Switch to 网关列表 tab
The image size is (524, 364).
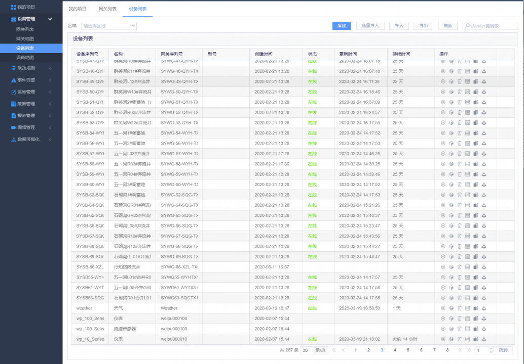tap(107, 9)
